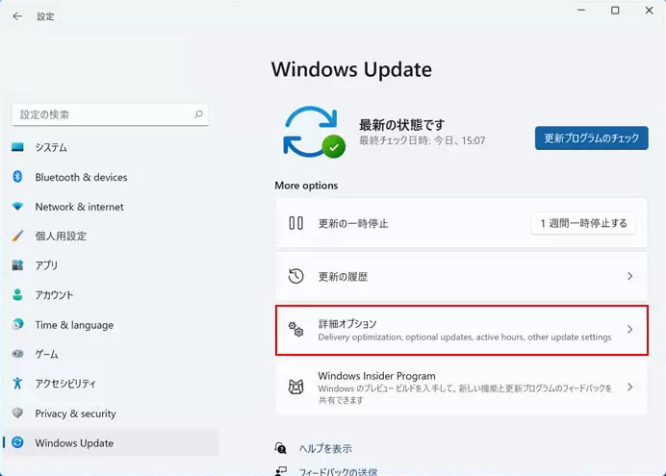
Task: Click the Network wifi icon
Action: 17,207
